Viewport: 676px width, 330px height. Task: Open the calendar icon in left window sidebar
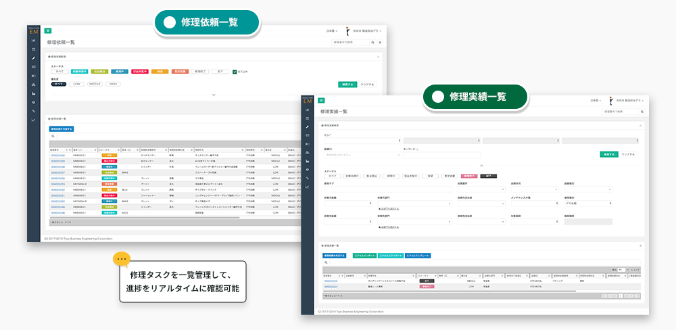click(33, 49)
